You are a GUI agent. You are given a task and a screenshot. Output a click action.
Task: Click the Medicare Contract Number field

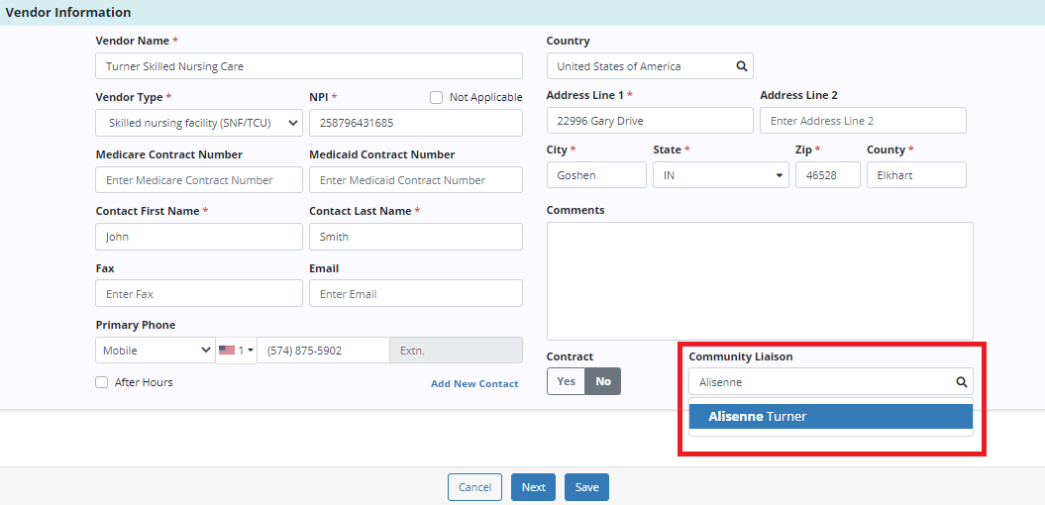tap(199, 180)
